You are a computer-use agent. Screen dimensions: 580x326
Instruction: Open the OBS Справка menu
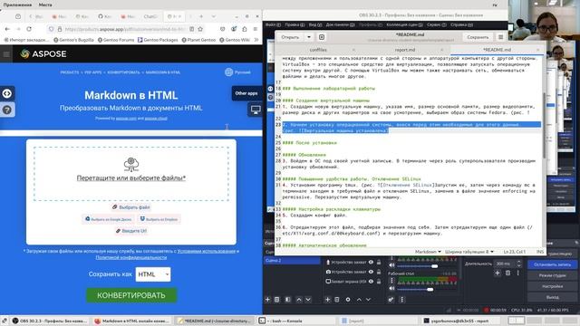(x=461, y=24)
